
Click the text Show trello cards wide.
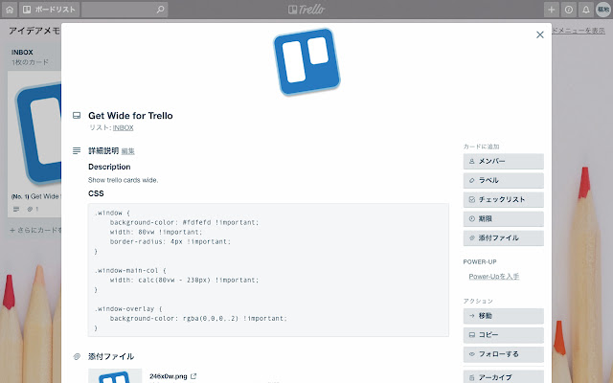point(124,180)
